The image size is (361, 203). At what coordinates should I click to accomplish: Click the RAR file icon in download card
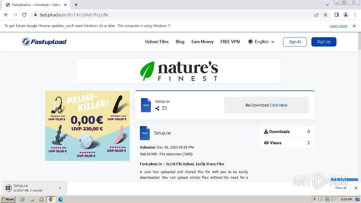tap(146, 105)
